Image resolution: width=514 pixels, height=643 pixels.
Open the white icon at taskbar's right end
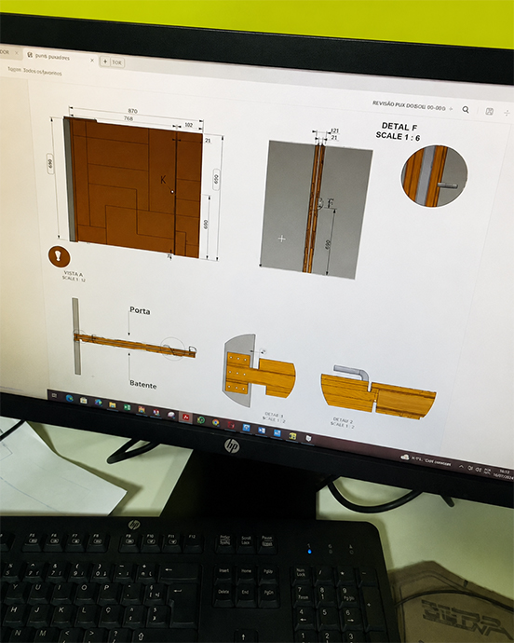(x=308, y=438)
